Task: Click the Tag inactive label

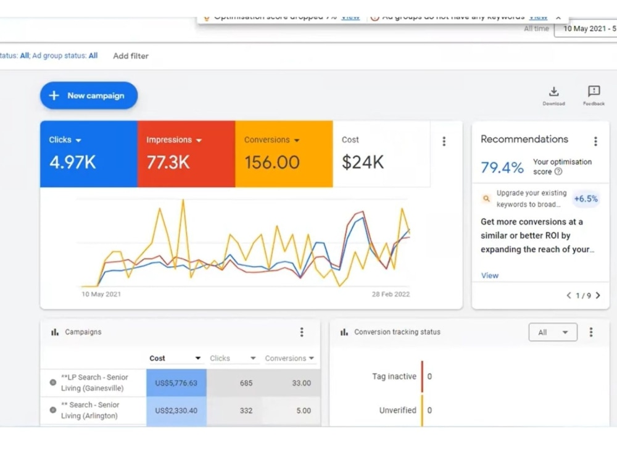Action: [394, 377]
